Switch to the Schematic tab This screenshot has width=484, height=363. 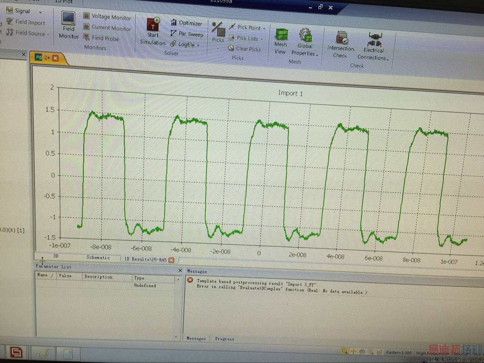tap(98, 257)
